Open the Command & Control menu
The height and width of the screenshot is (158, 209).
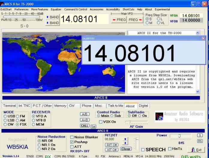(x=76, y=9)
